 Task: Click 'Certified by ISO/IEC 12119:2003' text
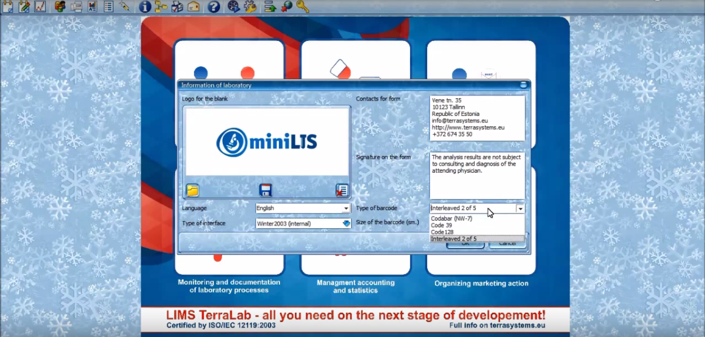(x=221, y=326)
